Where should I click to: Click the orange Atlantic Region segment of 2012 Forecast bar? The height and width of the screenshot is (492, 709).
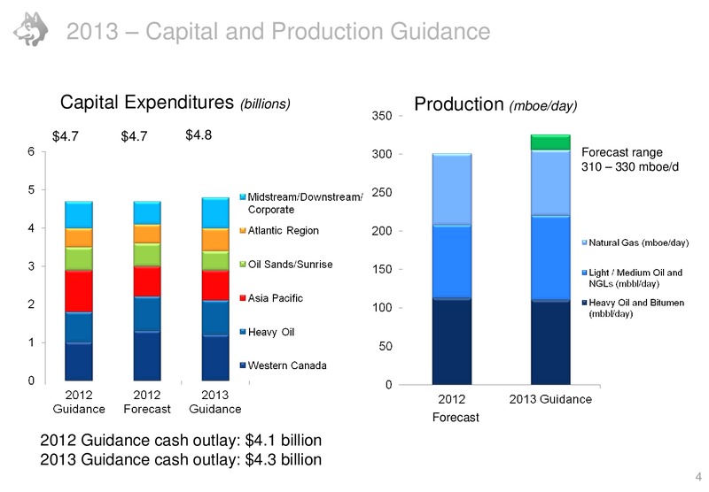pyautogui.click(x=147, y=234)
